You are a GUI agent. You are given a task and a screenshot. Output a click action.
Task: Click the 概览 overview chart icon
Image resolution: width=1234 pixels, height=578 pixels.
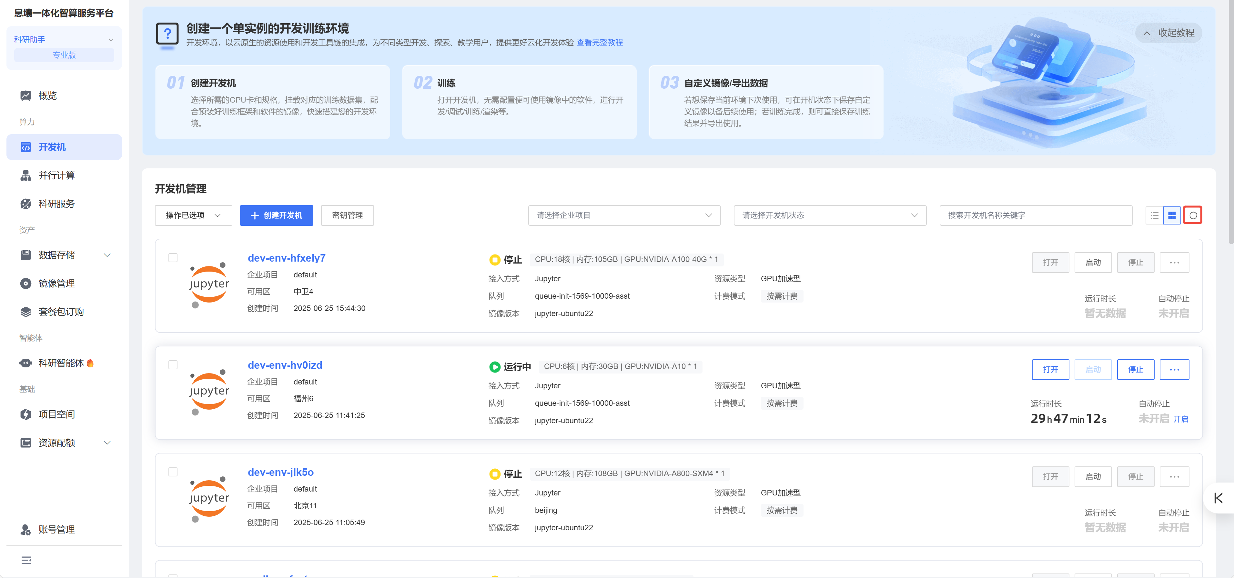click(x=26, y=96)
